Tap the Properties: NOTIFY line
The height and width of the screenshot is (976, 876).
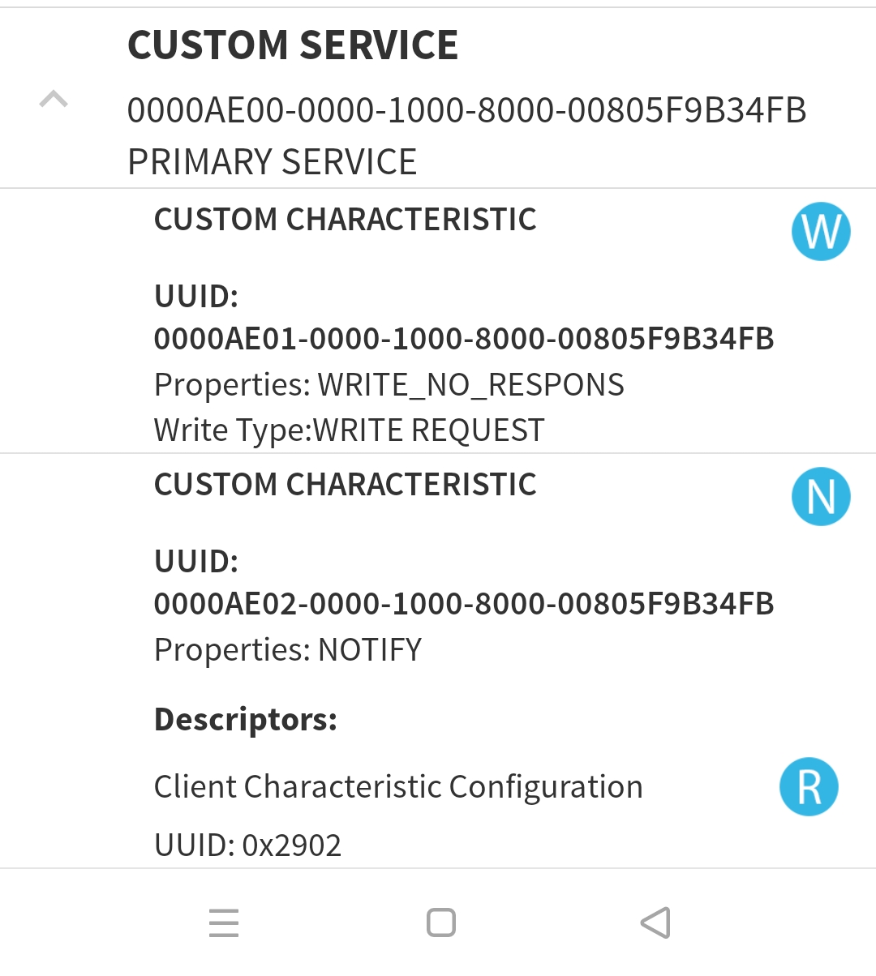[288, 650]
